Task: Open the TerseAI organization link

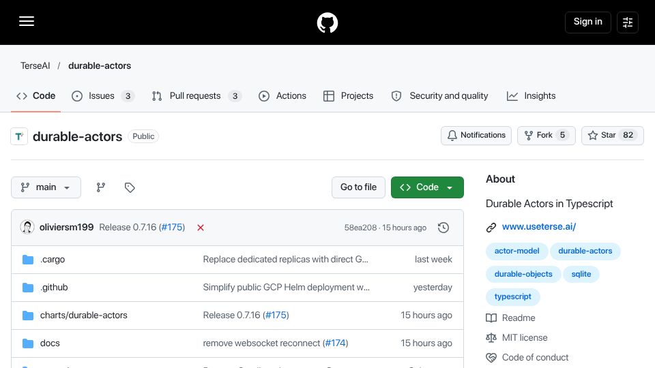Action: coord(35,65)
